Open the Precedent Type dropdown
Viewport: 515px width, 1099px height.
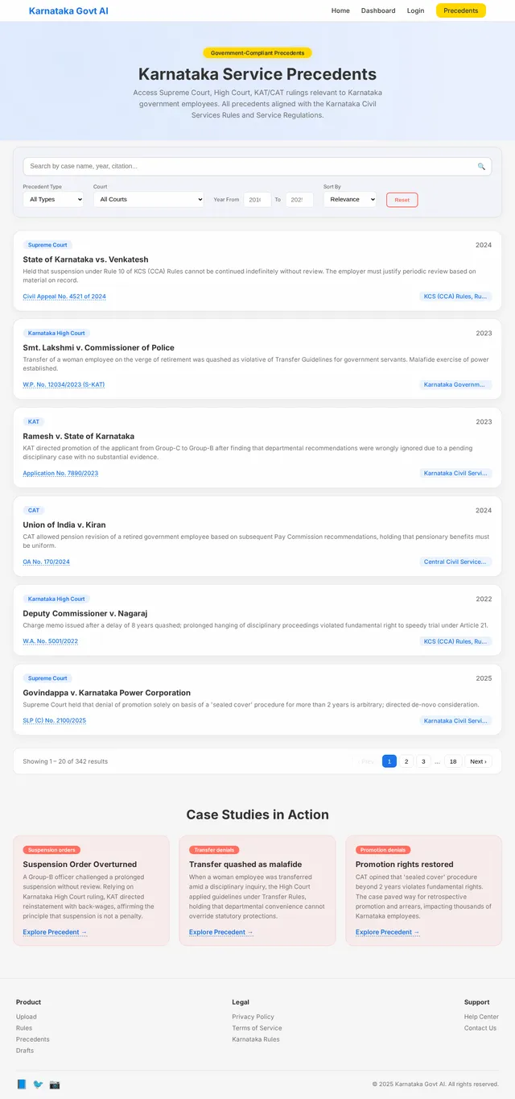click(x=53, y=199)
